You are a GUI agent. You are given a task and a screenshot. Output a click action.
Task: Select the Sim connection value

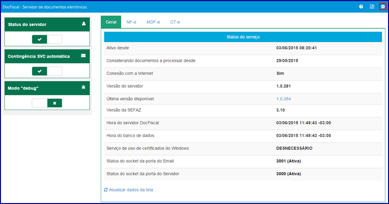click(x=280, y=73)
